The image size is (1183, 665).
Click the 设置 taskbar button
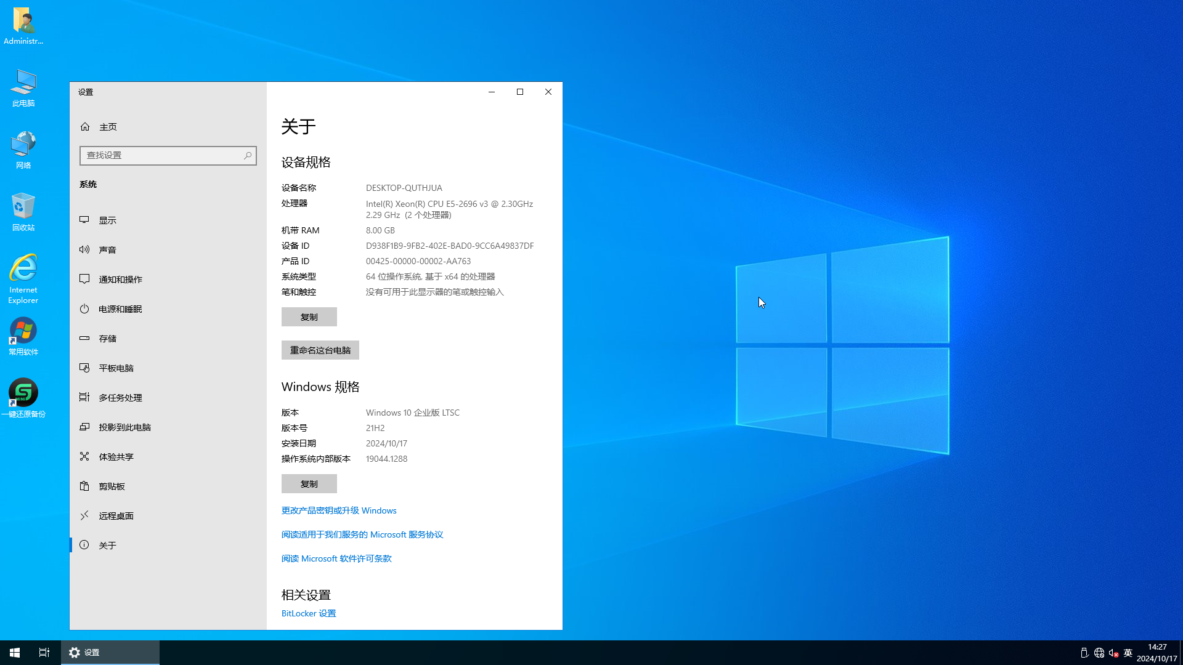click(110, 653)
